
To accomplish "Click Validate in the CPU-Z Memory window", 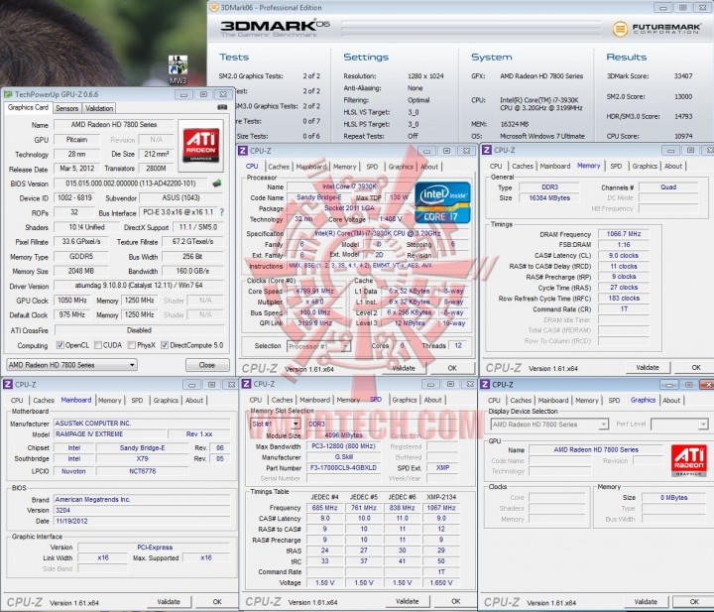I will pos(648,367).
